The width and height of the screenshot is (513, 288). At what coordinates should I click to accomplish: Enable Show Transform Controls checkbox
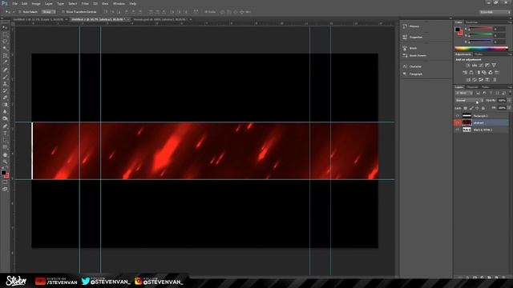tap(63, 12)
